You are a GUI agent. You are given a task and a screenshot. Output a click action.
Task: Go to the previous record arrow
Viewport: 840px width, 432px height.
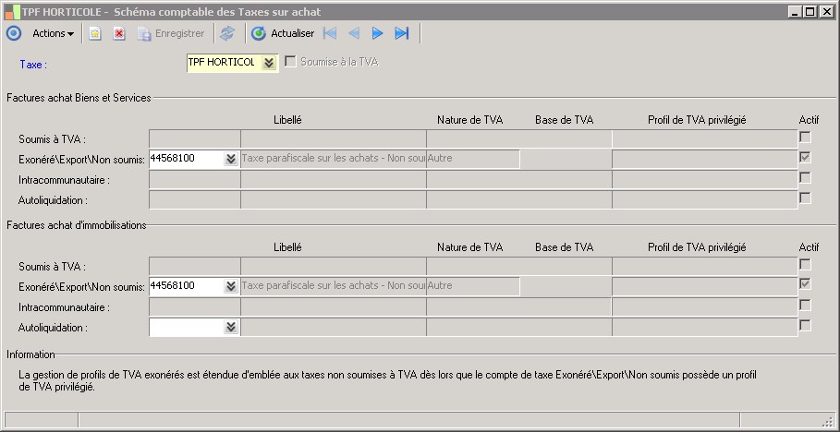tap(354, 33)
